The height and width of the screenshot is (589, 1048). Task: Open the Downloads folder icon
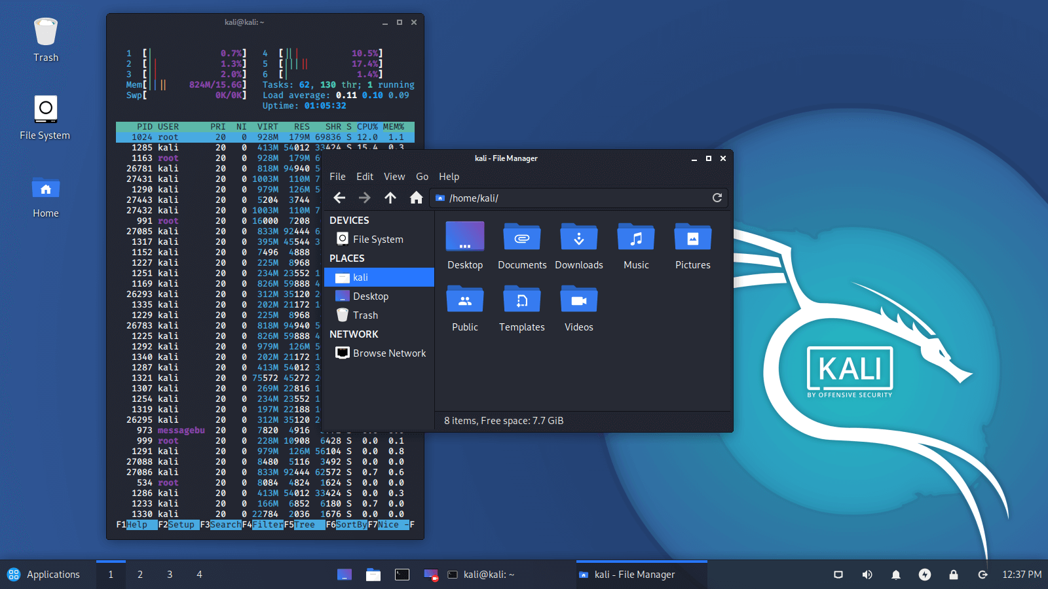point(578,237)
